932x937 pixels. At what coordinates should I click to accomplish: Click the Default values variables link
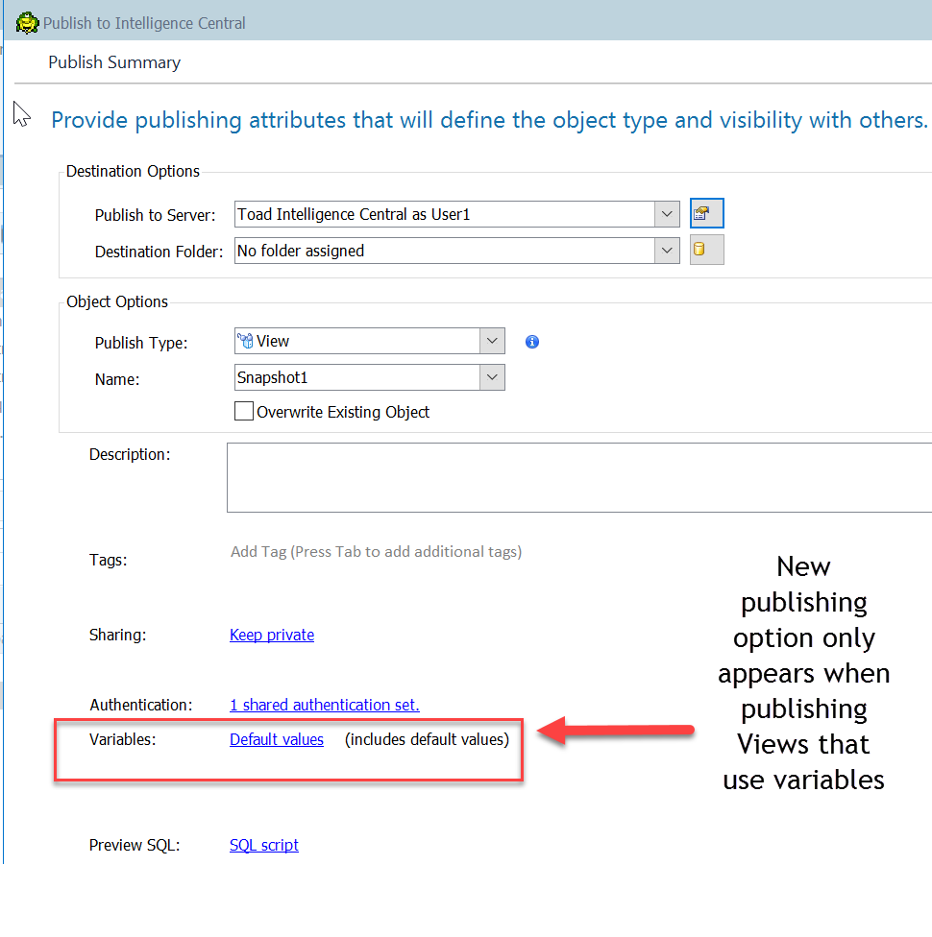277,739
